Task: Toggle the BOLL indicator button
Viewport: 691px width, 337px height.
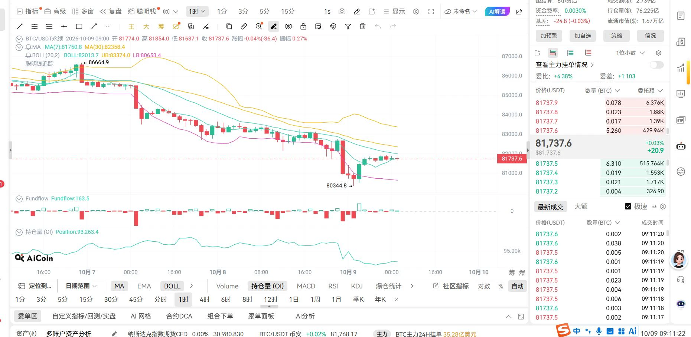Action: click(172, 286)
